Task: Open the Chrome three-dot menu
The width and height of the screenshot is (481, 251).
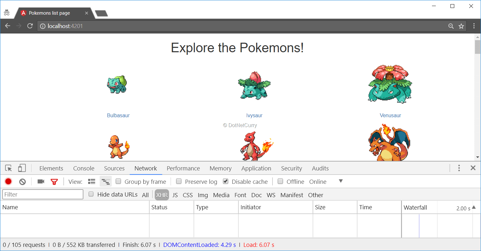Action: tap(474, 26)
